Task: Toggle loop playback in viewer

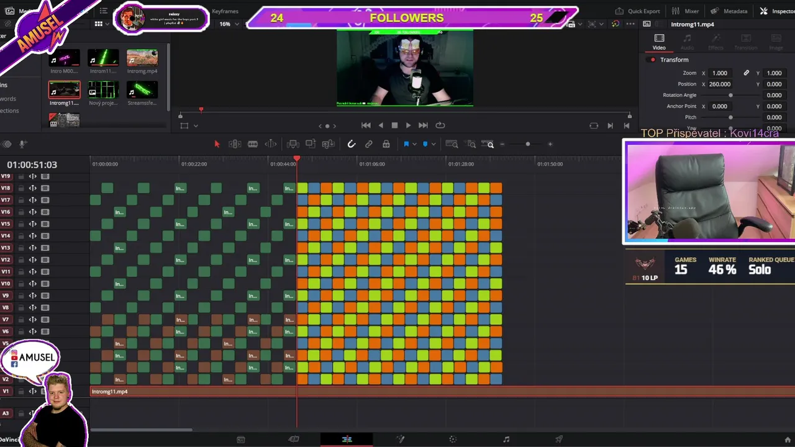Action: click(440, 125)
